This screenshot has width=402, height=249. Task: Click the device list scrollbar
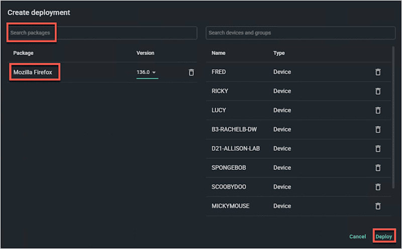[x=393, y=118]
